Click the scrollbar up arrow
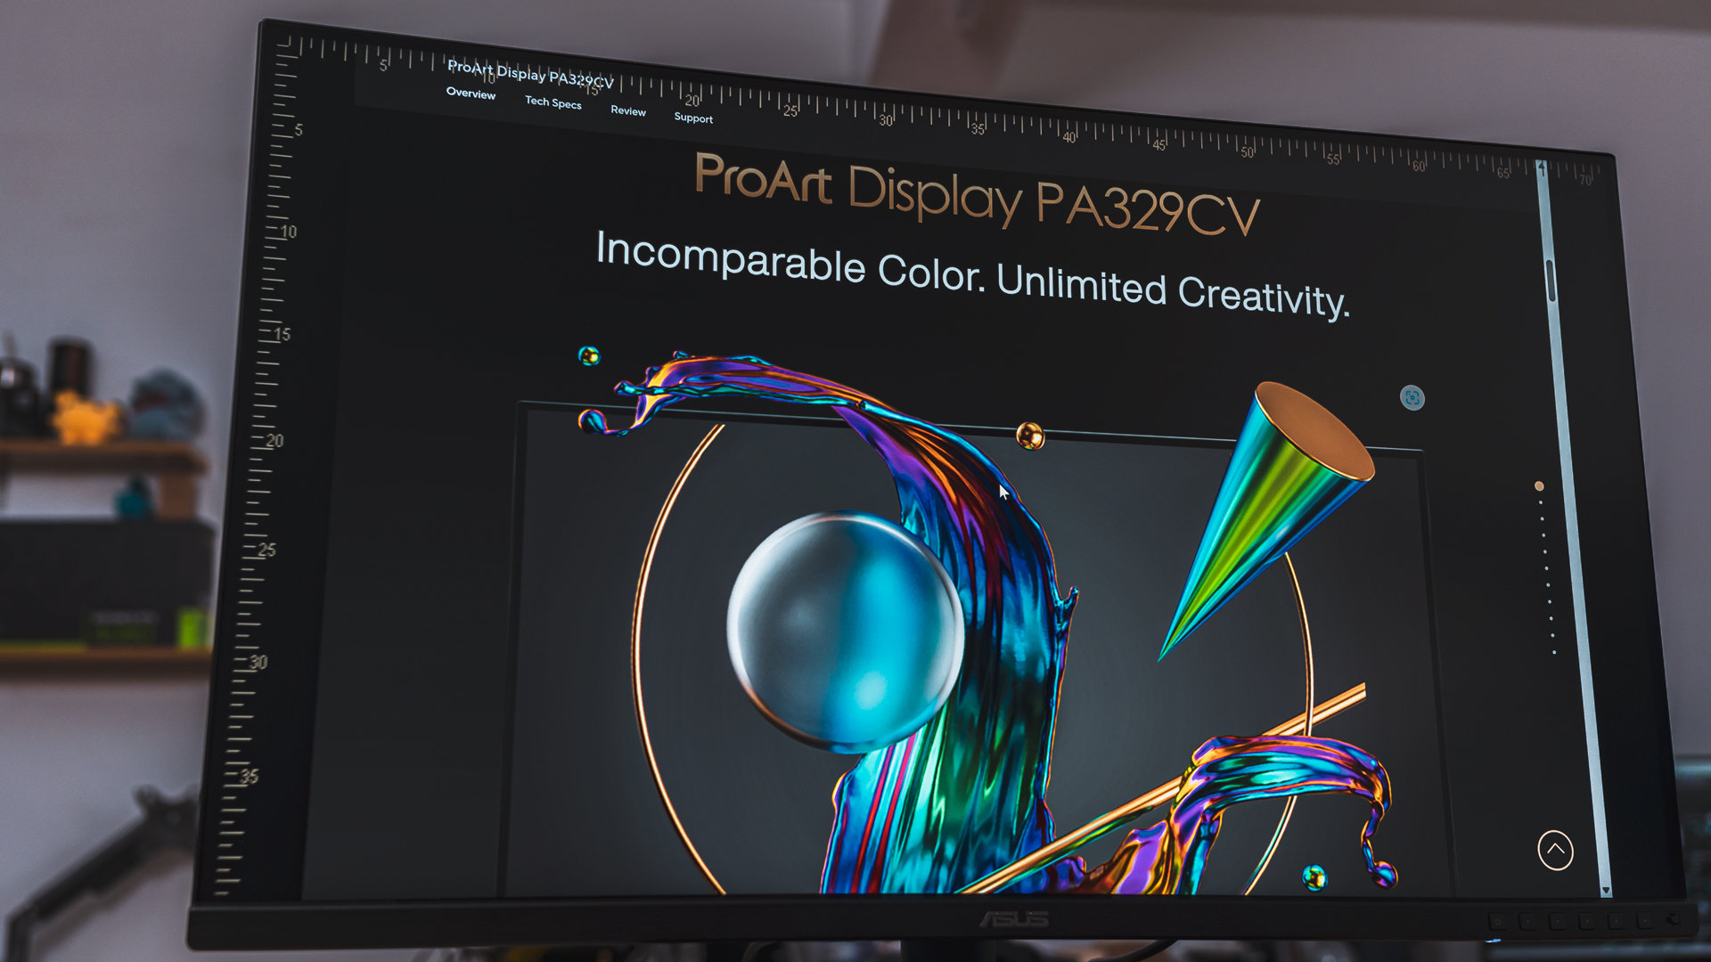 1542,167
